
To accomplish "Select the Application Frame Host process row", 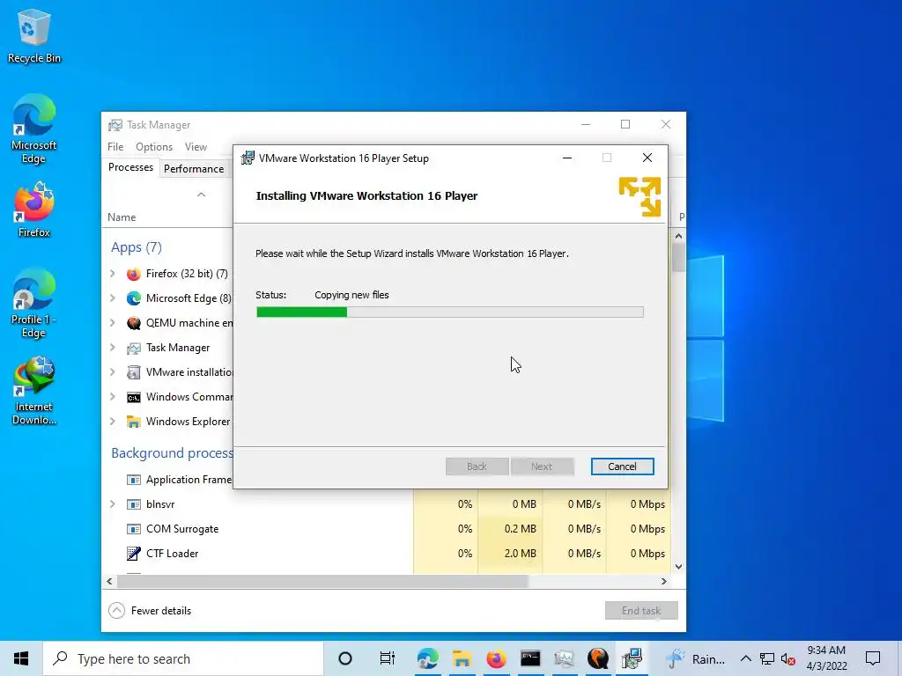I will tap(168, 480).
